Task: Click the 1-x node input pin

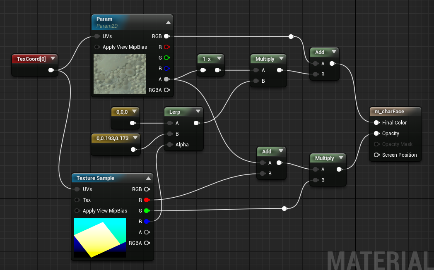Action: 203,70
